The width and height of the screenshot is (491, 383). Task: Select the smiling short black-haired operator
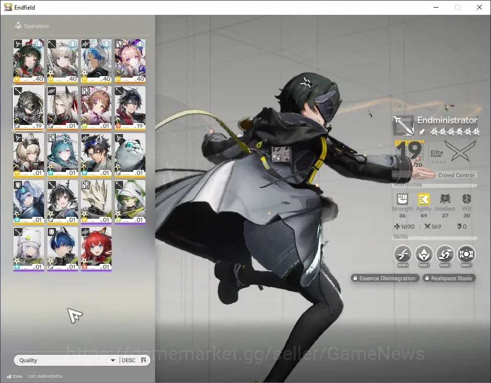tap(63, 202)
